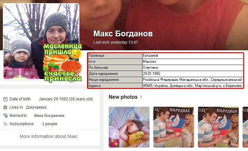Screen dimensions: 248x151
Task: Open the third new photo thumbnail
Action: 218,127
